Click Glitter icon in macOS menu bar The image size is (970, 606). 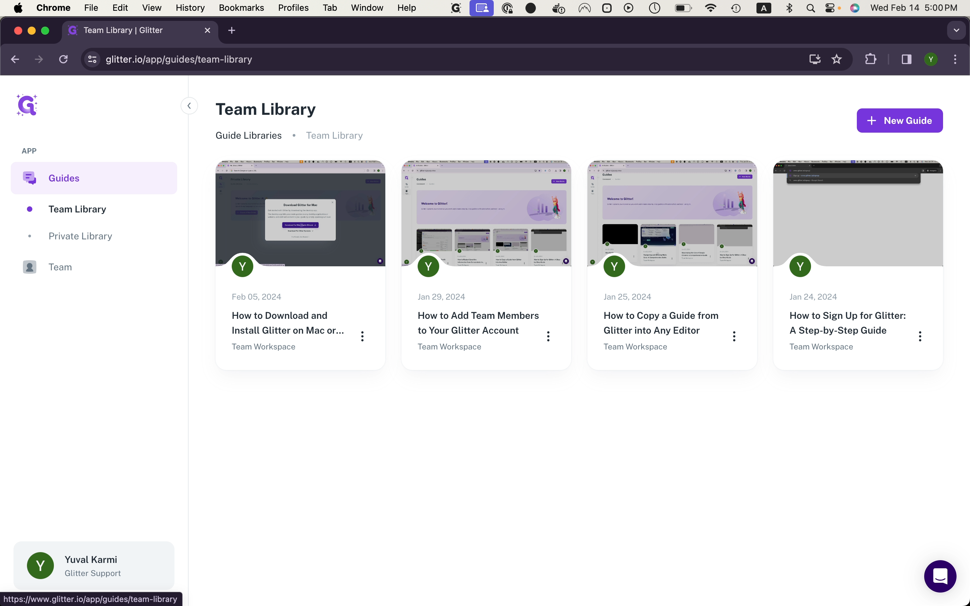pyautogui.click(x=456, y=8)
